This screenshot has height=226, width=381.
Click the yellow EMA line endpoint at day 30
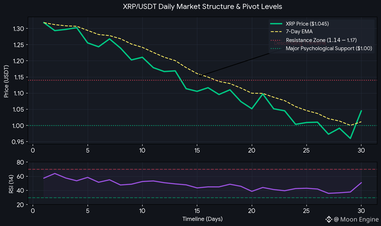pyautogui.click(x=361, y=122)
